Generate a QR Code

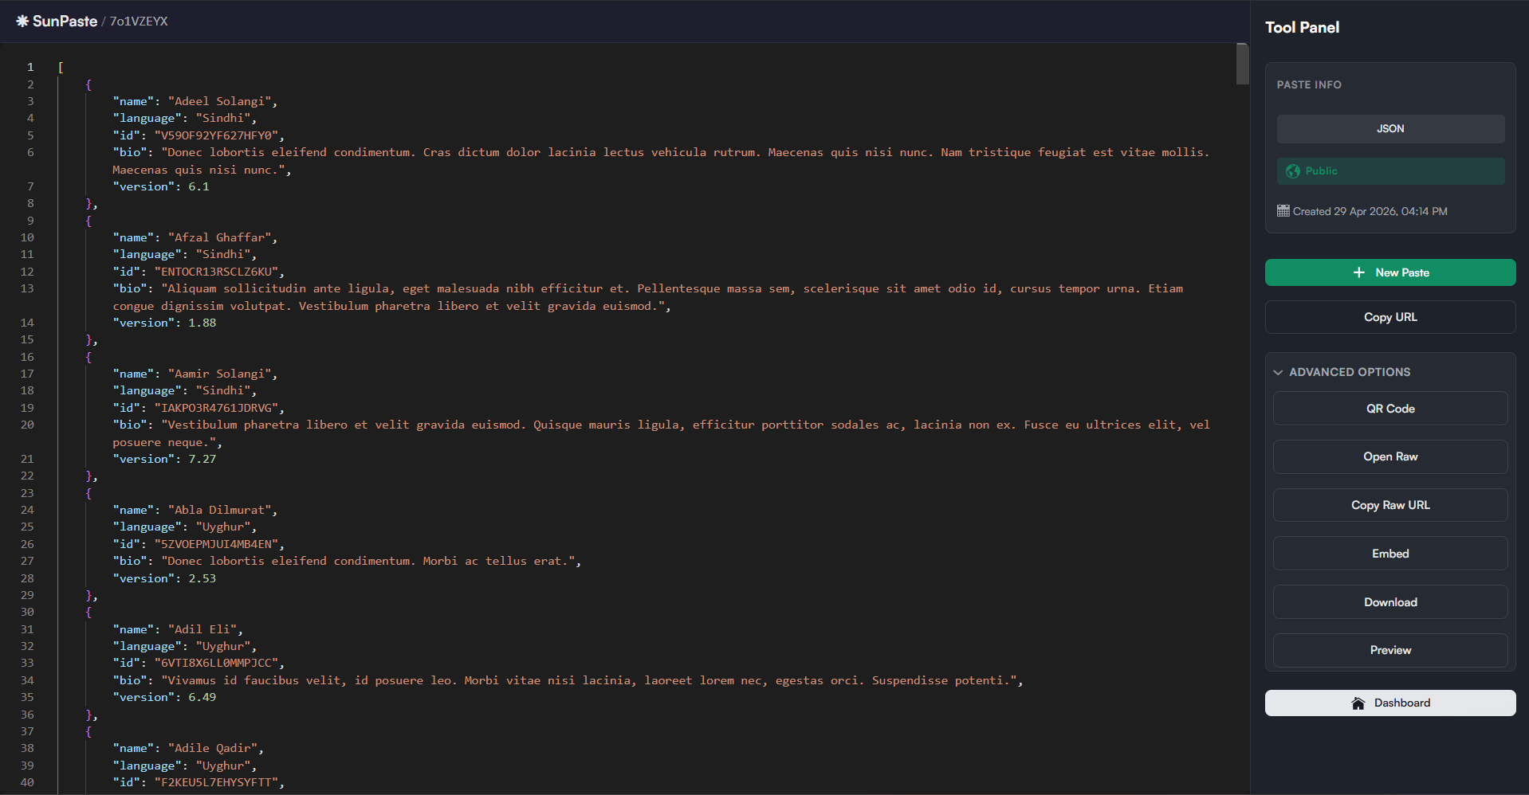1390,409
